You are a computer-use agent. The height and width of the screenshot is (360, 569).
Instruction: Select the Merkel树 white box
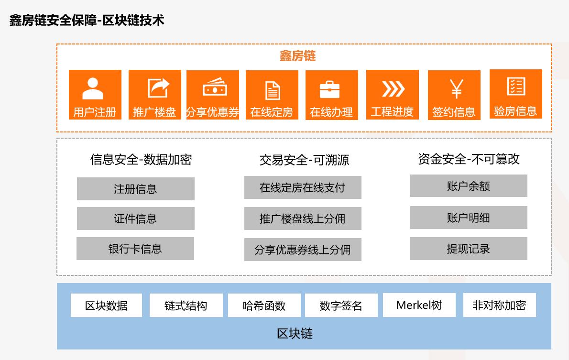pos(419,305)
